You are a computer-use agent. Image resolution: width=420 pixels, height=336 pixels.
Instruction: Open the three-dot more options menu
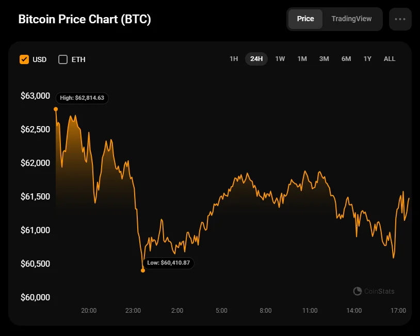tap(400, 19)
